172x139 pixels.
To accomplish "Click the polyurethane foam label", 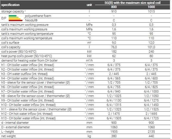I will pos(38,16).
